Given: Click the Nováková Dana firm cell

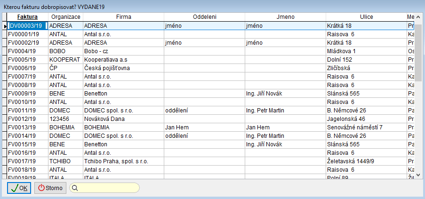Looking at the screenshot, I should pos(123,119).
